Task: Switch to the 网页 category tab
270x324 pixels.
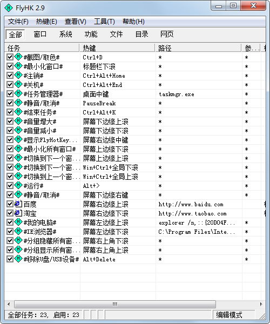Action: pyautogui.click(x=167, y=34)
